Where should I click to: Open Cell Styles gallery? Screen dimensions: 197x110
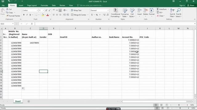tap(132, 13)
